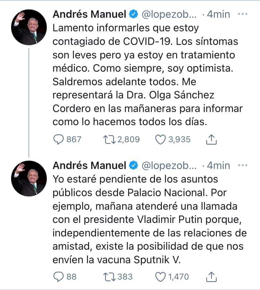The height and width of the screenshot is (290, 260).
Task: Click @lopezob handle on first tweet
Action: [x=168, y=14]
